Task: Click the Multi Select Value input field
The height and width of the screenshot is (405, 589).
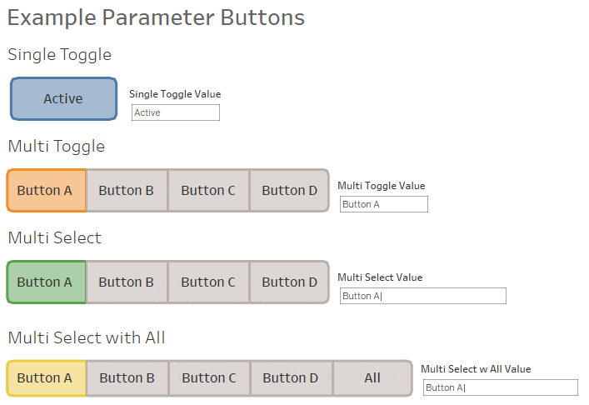Action: point(423,296)
